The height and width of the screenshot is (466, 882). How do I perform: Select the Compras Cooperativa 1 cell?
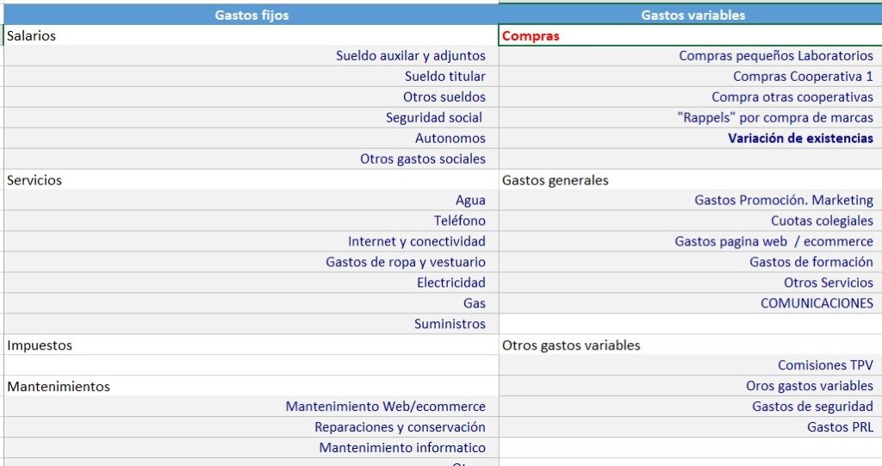pyautogui.click(x=690, y=77)
